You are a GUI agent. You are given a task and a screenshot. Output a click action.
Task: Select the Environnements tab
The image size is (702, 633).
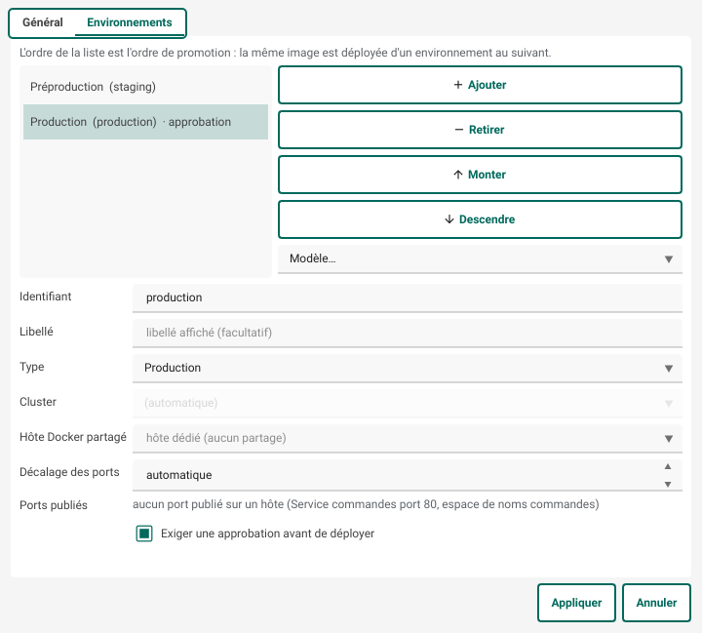click(x=130, y=22)
